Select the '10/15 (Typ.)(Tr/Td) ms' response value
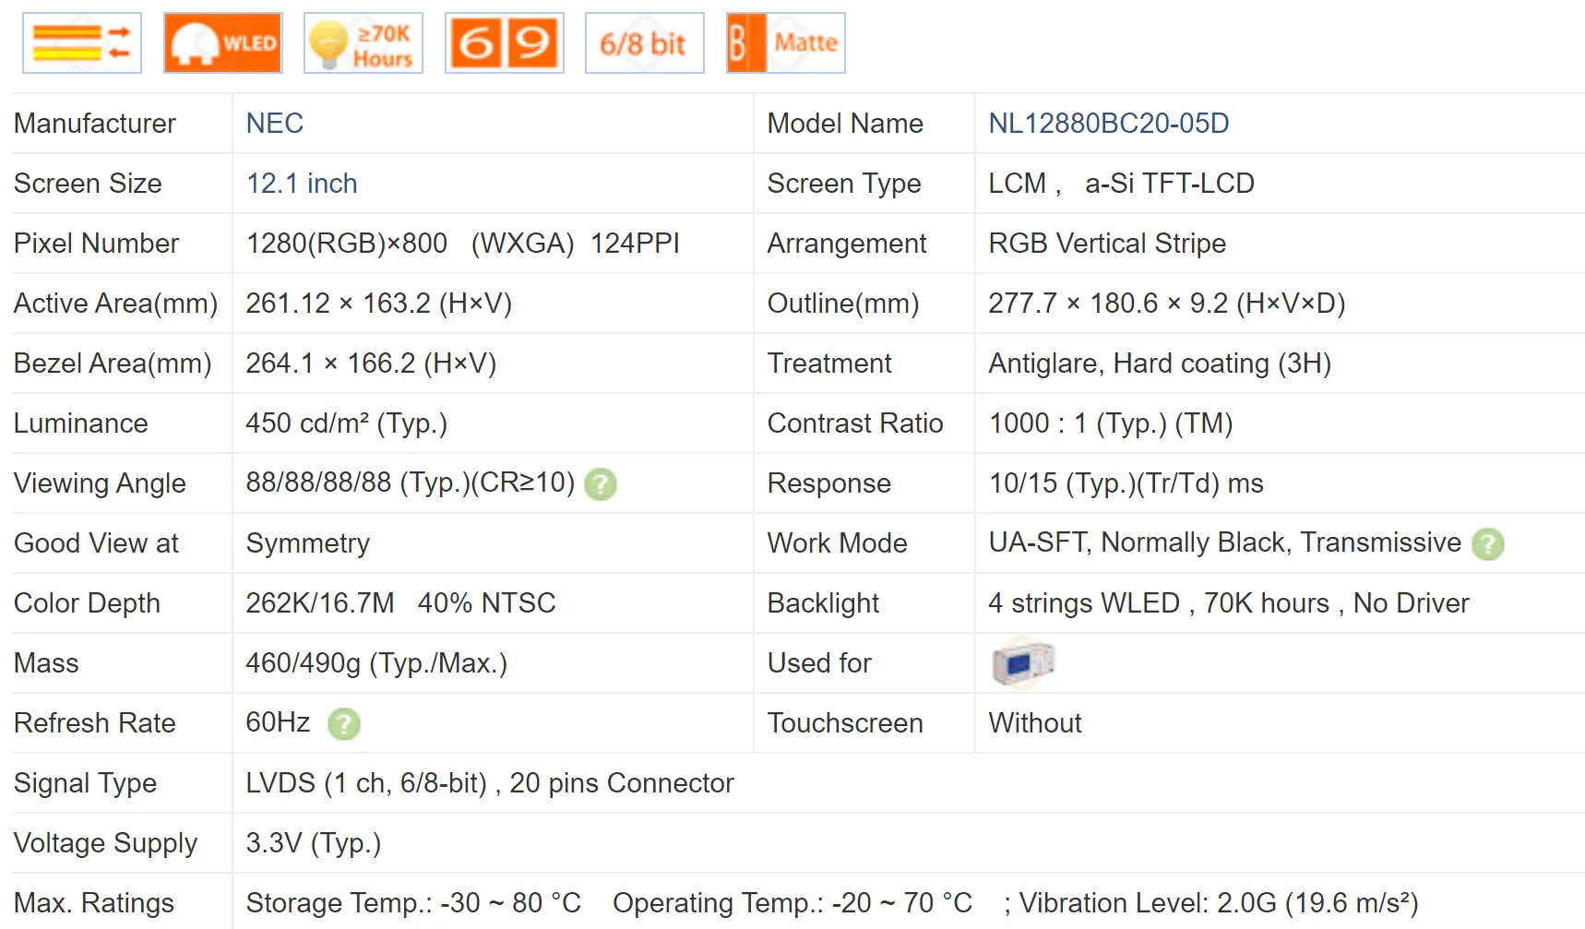The width and height of the screenshot is (1585, 929). (1126, 483)
